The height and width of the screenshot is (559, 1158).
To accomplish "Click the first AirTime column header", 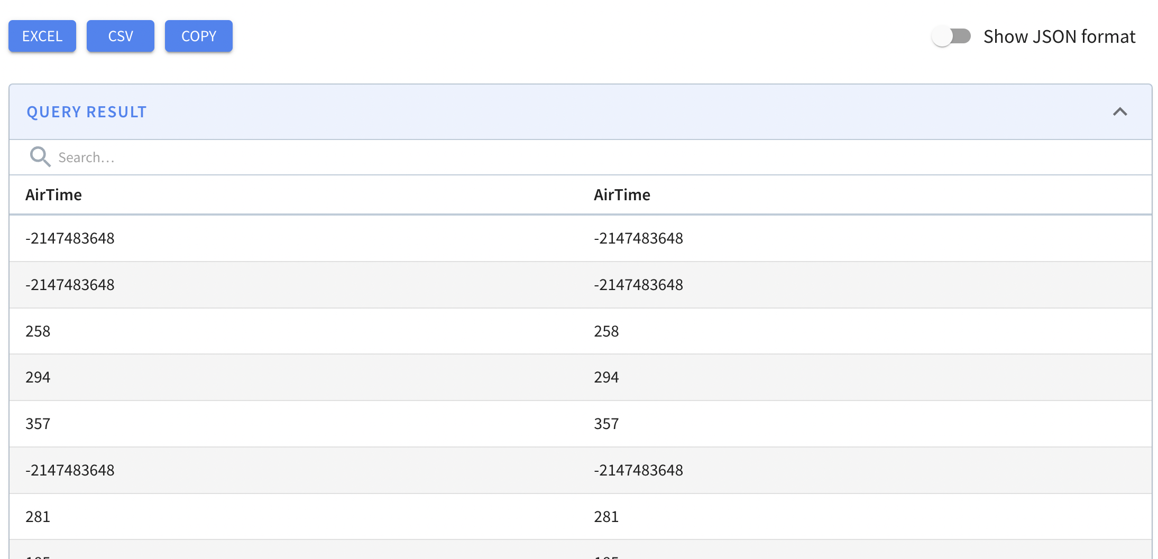I will click(53, 195).
